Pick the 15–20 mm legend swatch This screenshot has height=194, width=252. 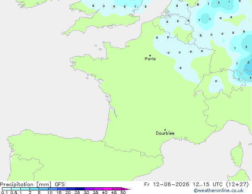tap(62, 189)
